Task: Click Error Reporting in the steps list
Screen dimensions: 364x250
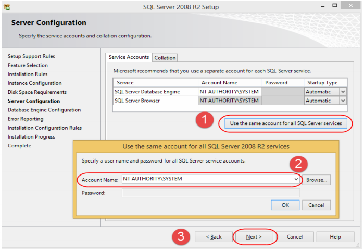Action: coord(26,119)
